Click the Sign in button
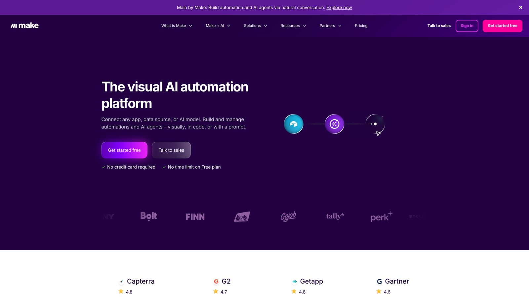 coord(467,26)
